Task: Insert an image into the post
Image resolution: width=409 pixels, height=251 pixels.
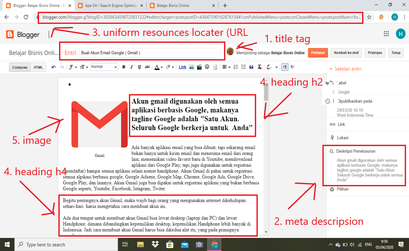Action: coord(191,67)
